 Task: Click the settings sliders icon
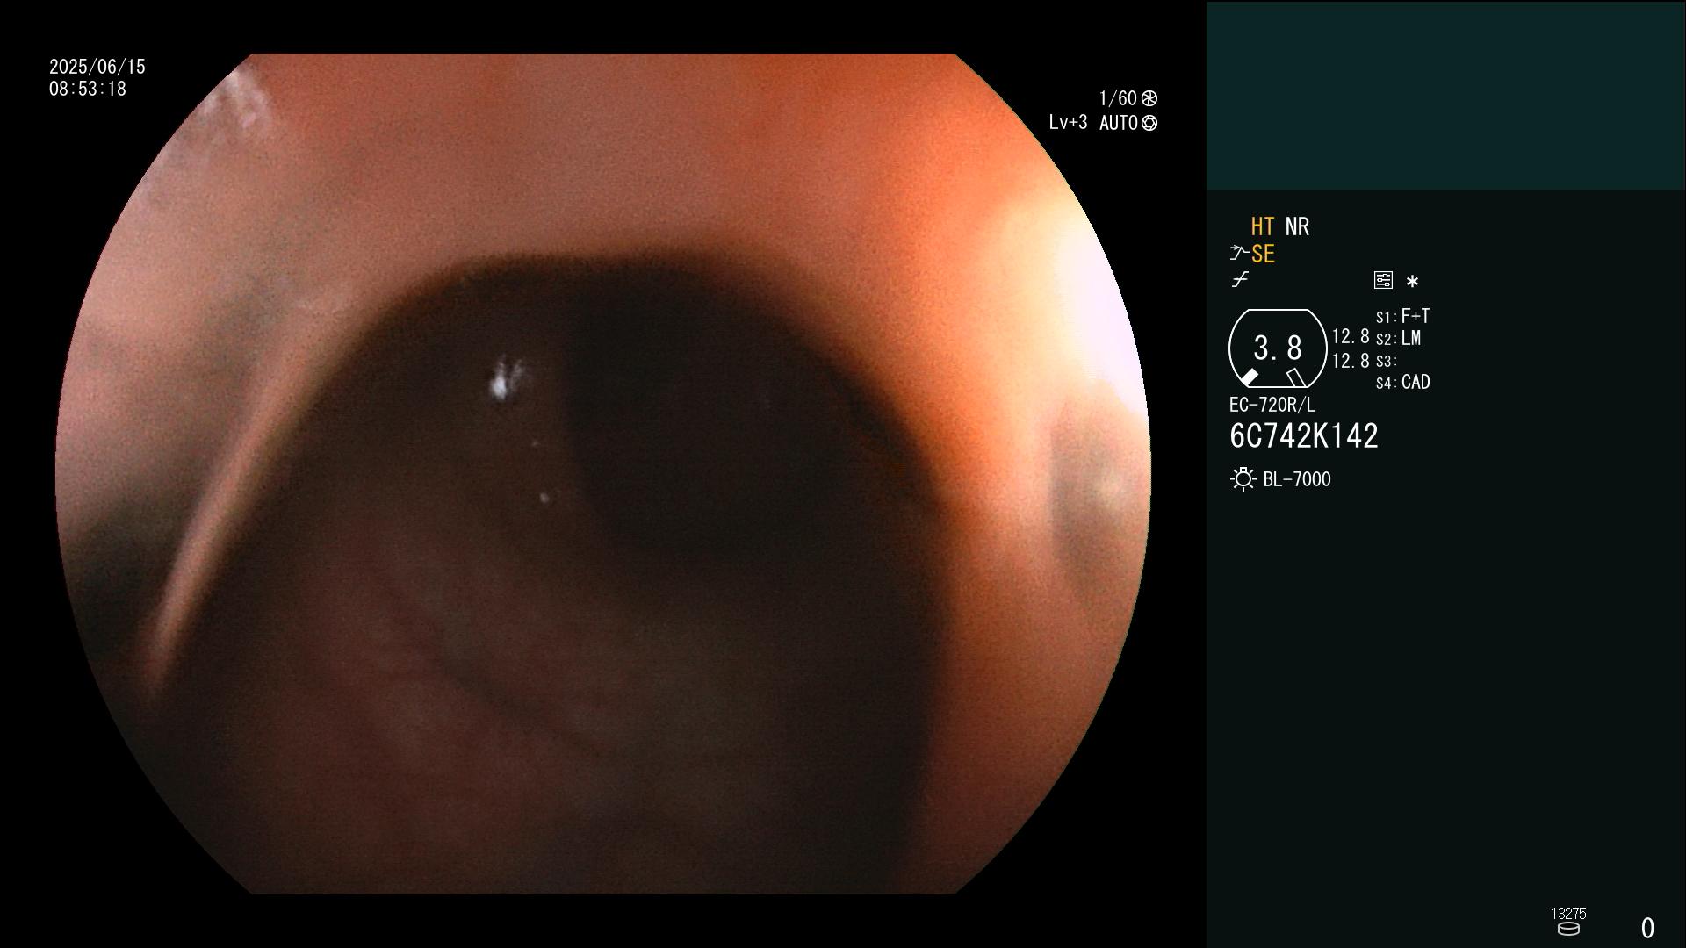[1383, 280]
